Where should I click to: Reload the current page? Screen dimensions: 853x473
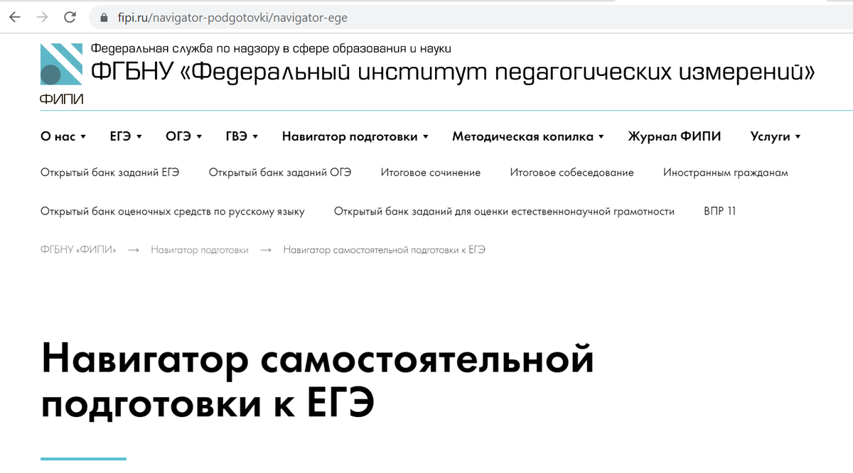[x=68, y=17]
